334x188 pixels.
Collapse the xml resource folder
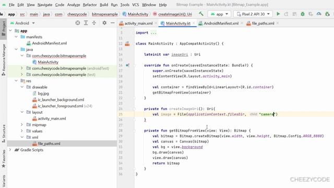(x=22, y=137)
